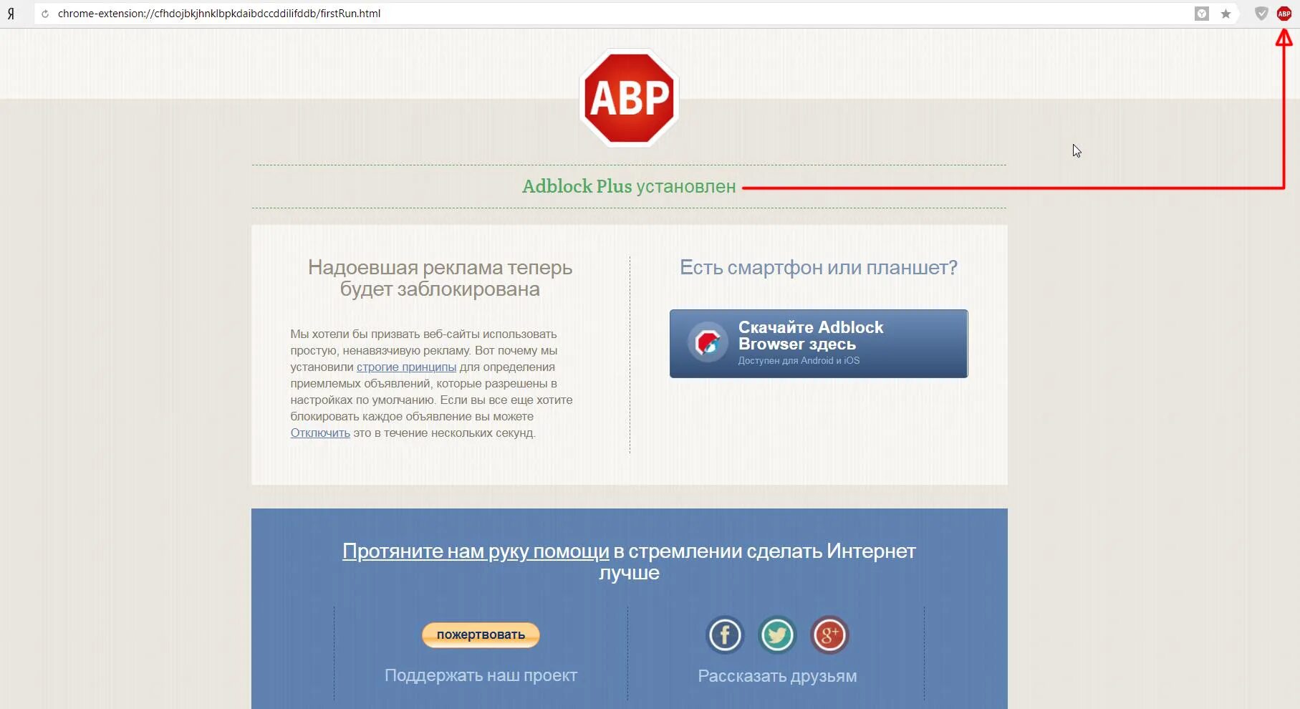Share via the Twitter bird icon
Viewport: 1300px width, 709px height.
coord(777,635)
